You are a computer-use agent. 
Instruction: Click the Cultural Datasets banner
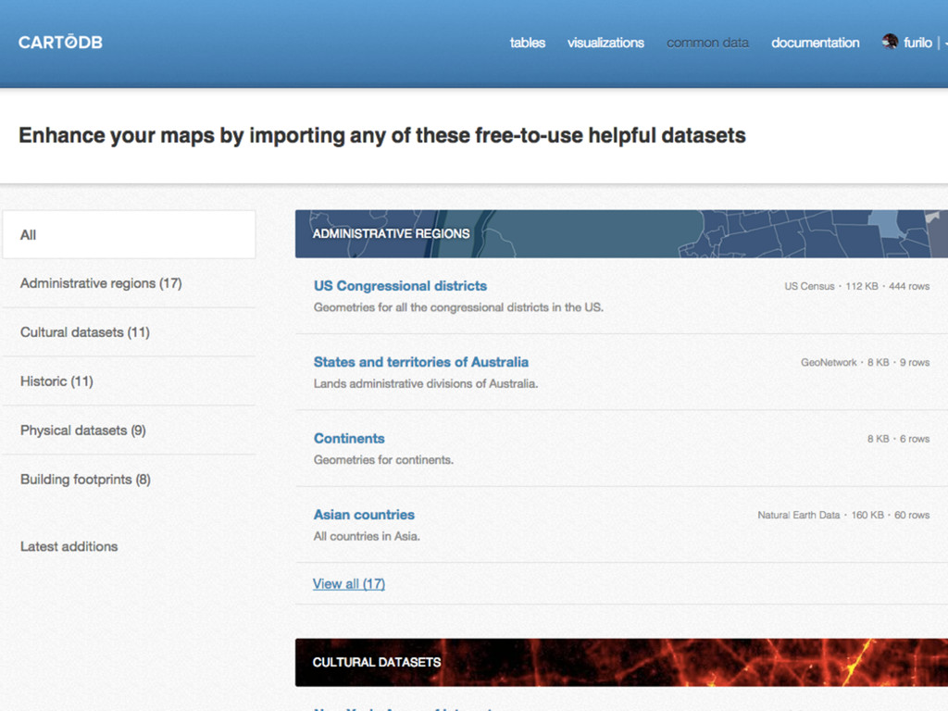point(621,662)
